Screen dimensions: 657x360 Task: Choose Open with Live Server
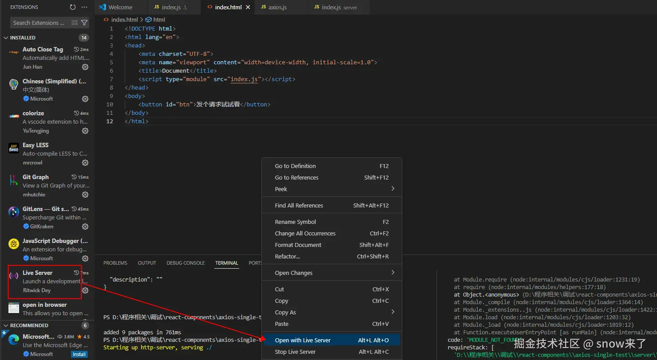pos(303,340)
